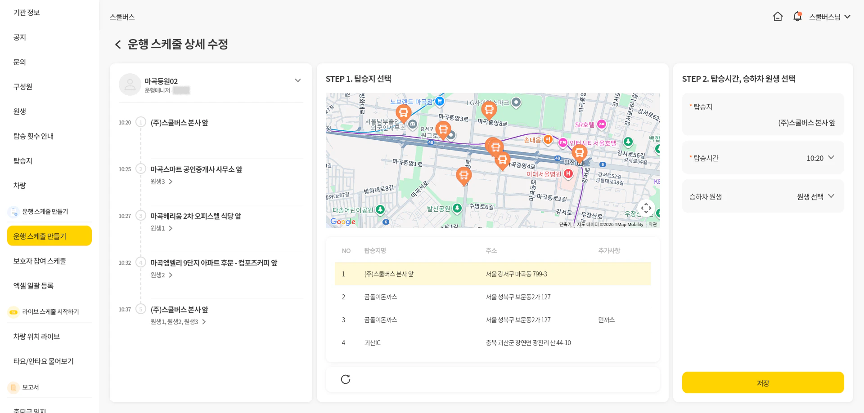Open 엑셀 일괄 등록 menu item
864x413 pixels.
pos(33,286)
